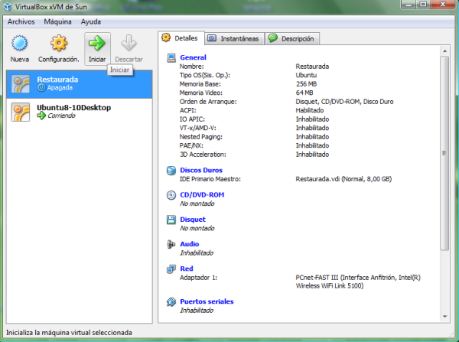
Task: Switch to the Instantáneas tab
Action: [233, 38]
